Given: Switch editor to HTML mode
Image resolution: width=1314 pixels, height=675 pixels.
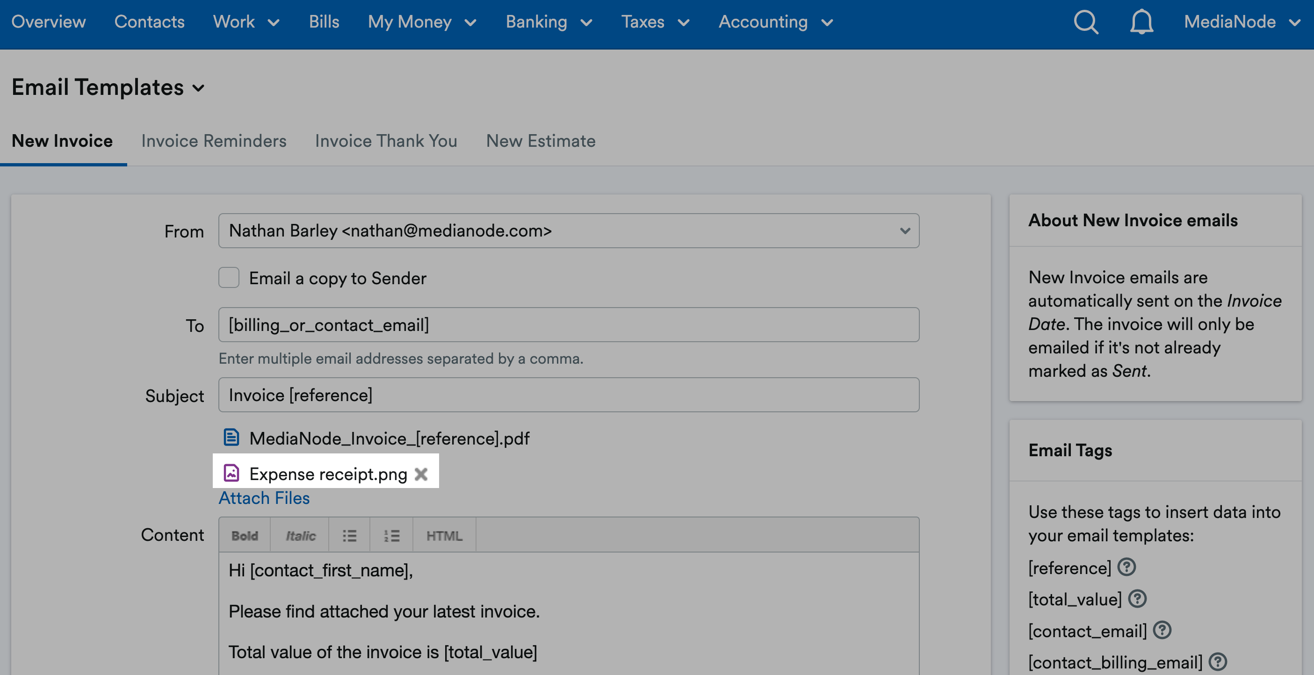Looking at the screenshot, I should click(x=444, y=535).
